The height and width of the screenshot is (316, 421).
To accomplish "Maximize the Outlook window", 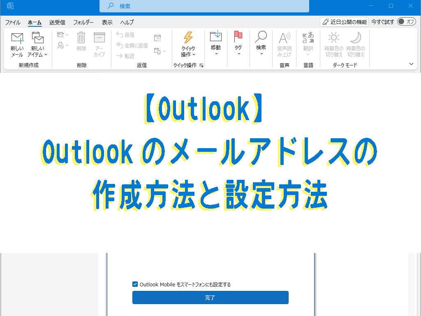I will tap(391, 6).
